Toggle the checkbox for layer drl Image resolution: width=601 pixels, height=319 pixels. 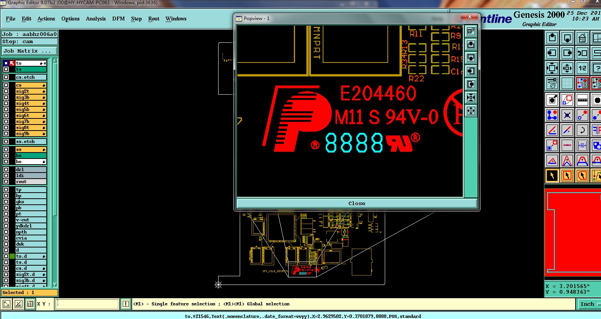[6, 170]
